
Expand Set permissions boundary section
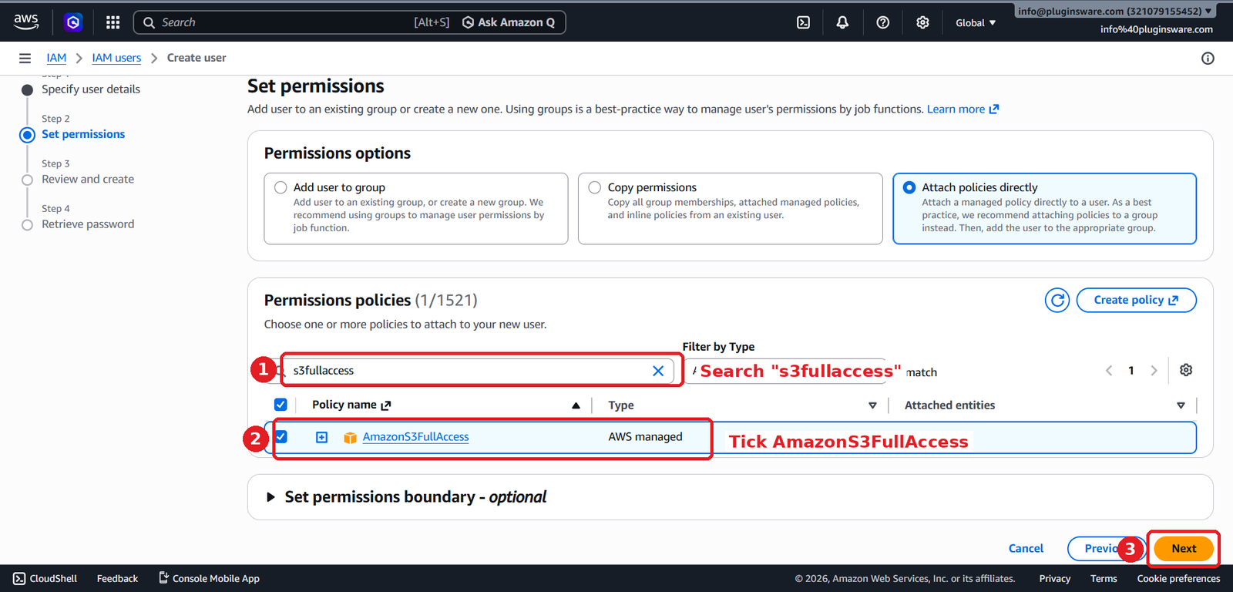coord(270,497)
